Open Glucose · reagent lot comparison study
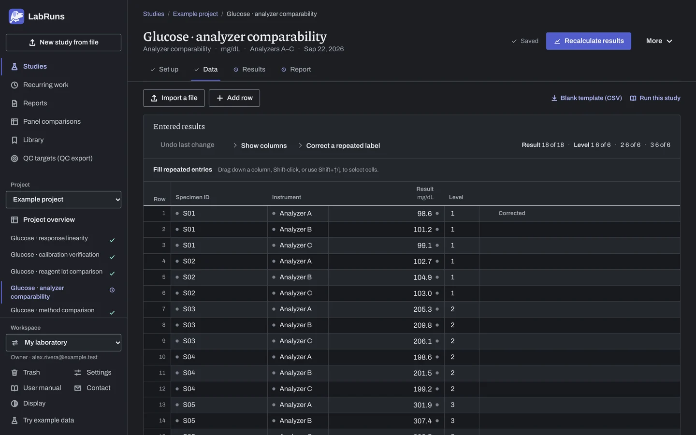This screenshot has width=696, height=435. pyautogui.click(x=63, y=272)
